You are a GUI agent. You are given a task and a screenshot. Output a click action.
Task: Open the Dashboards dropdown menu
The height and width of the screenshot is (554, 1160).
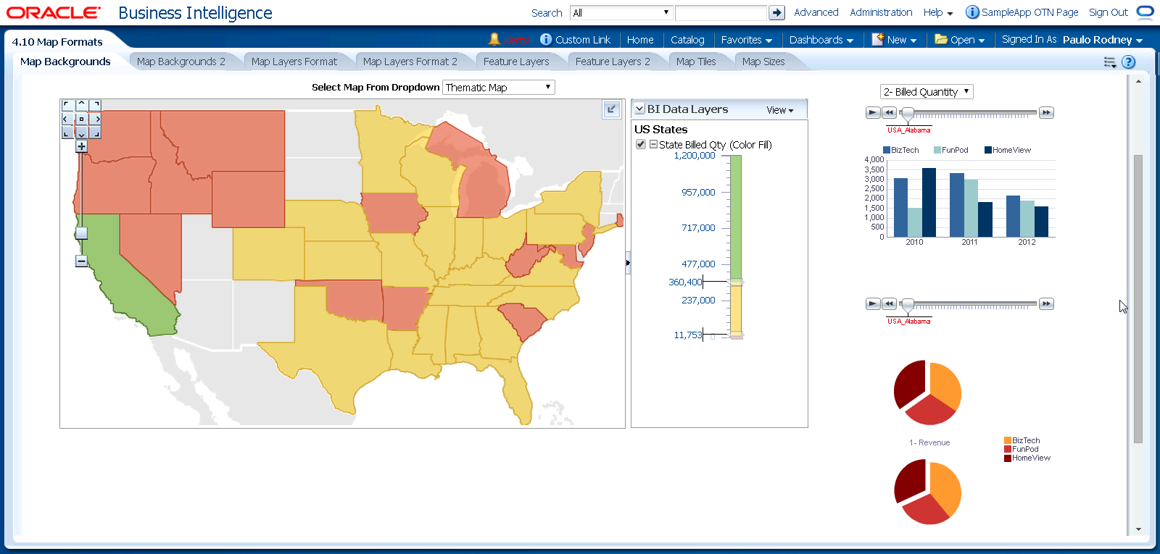coord(821,40)
